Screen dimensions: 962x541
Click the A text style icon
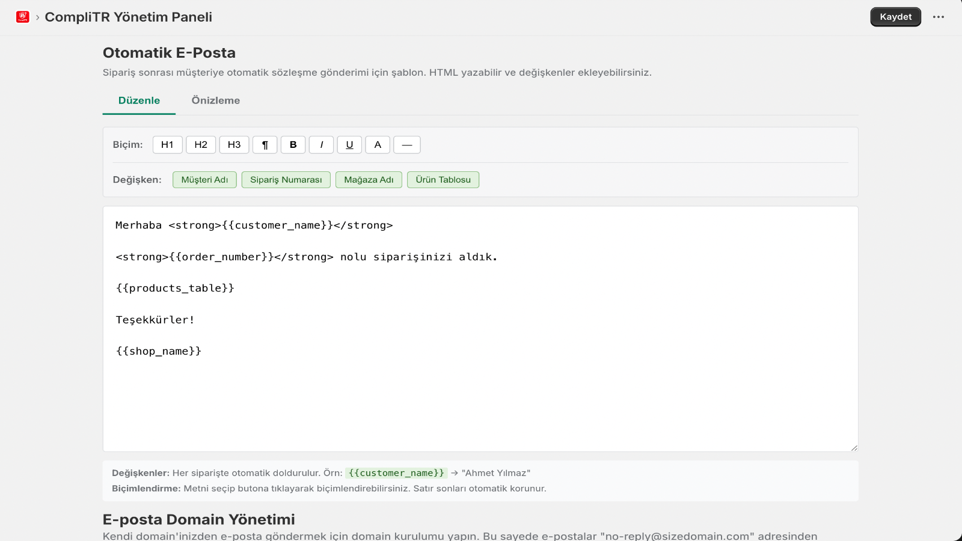tap(378, 144)
